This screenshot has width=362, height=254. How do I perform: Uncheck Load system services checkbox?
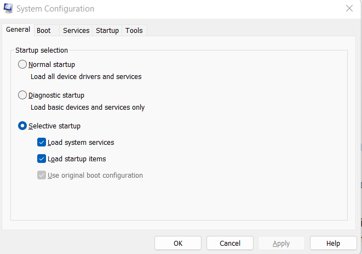click(x=42, y=143)
